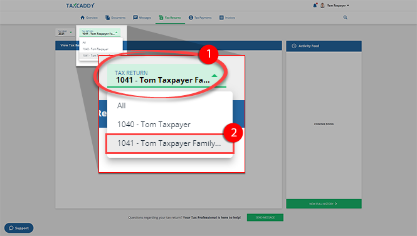The image size is (417, 236).
Task: Click the Activity Feed header text
Action: click(309, 46)
